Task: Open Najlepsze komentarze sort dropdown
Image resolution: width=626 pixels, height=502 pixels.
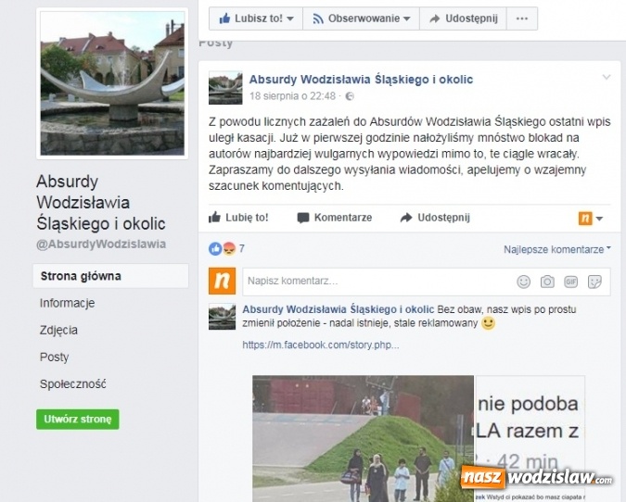Action: click(557, 249)
